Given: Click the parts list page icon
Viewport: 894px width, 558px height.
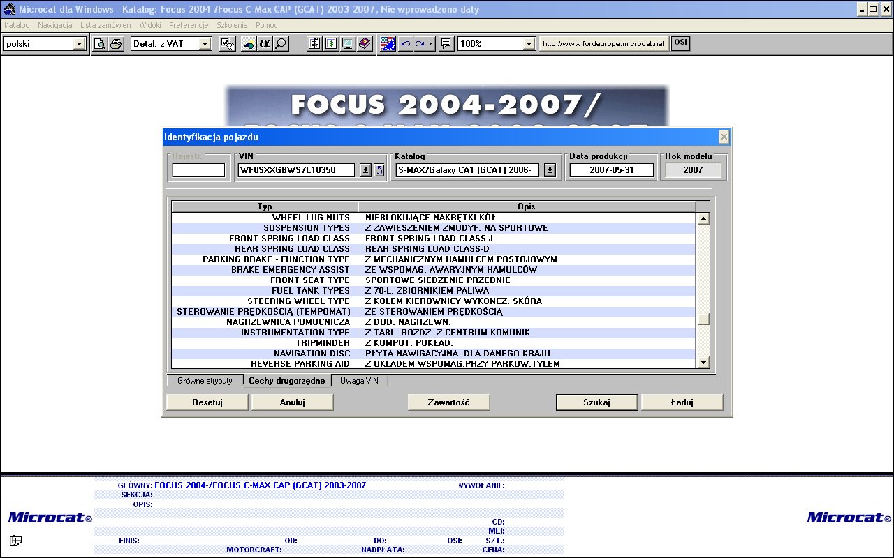Looking at the screenshot, I should [315, 43].
